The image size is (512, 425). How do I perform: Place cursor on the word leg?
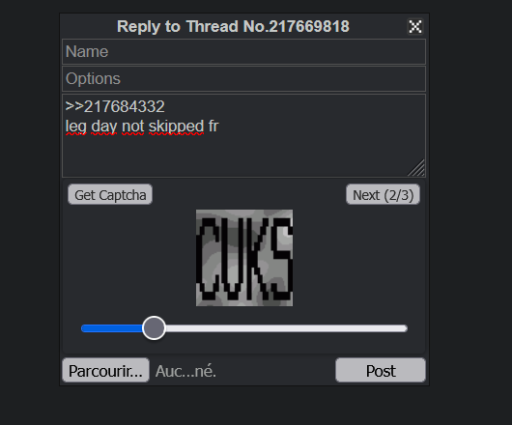tap(75, 127)
